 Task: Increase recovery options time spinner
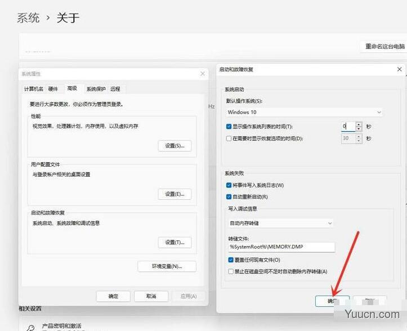(359, 136)
